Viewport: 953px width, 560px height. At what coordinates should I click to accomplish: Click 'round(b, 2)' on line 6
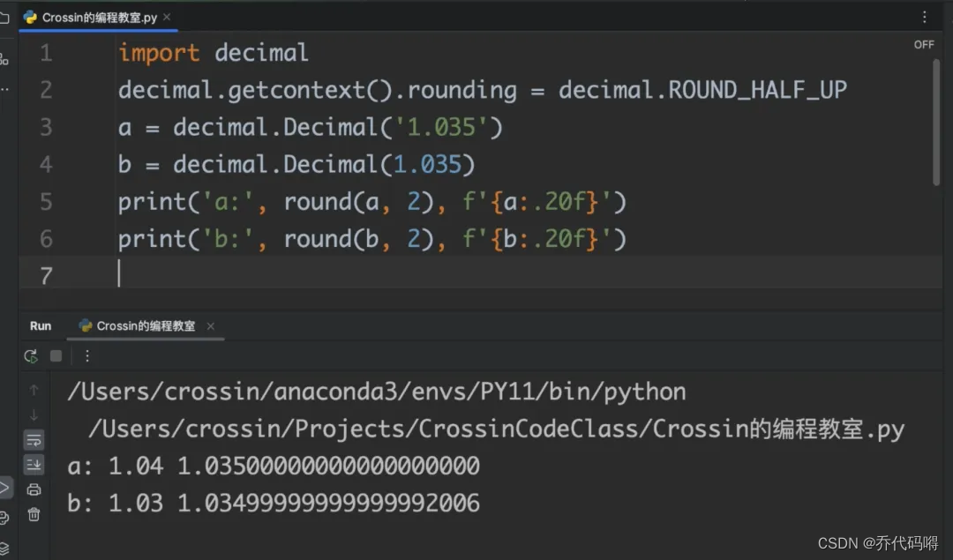(x=358, y=239)
